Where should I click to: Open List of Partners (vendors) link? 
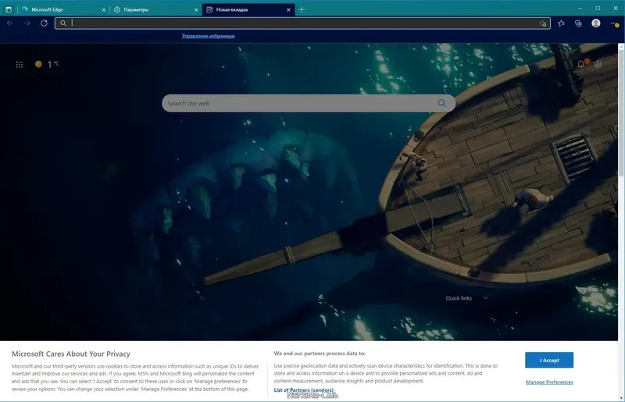304,390
